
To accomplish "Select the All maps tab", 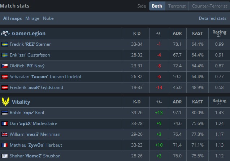I will click(x=12, y=18).
